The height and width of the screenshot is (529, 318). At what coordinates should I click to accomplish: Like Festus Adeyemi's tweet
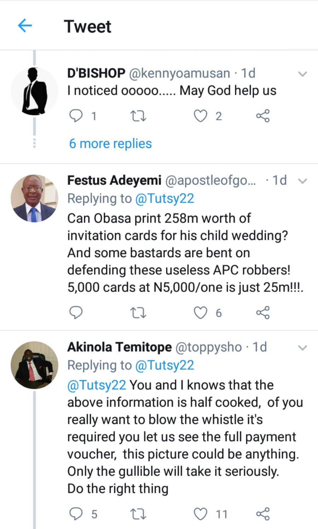pyautogui.click(x=201, y=312)
